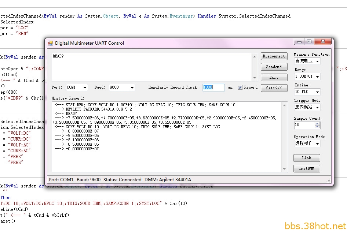
Task: Click Systopr.SelectedIndexChanged in code editor
Action: [x=255, y=16]
